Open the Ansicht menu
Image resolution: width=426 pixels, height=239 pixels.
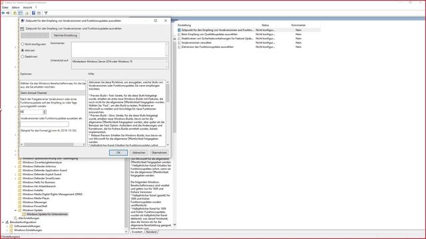pos(27,7)
